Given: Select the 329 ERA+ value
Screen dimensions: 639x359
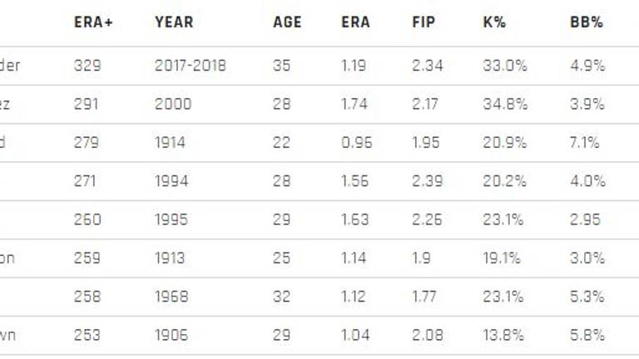Looking at the screenshot, I should tap(86, 66).
